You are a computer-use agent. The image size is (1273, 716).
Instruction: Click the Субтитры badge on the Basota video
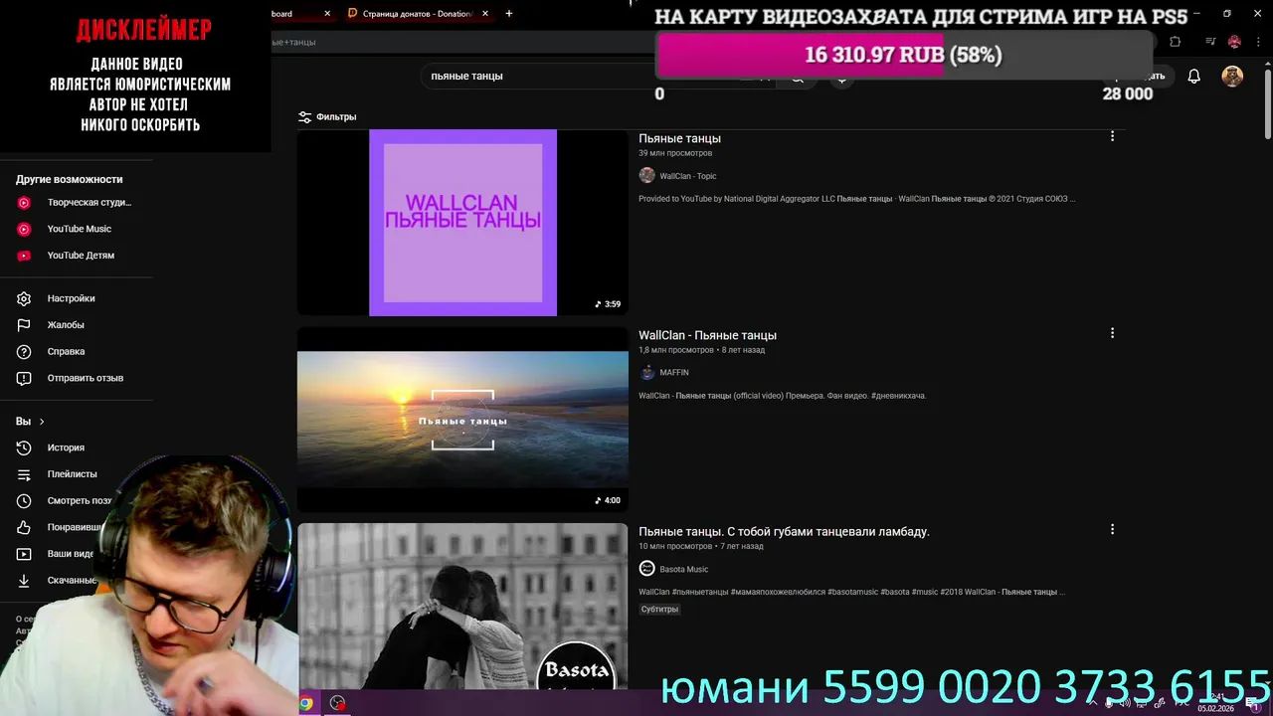(659, 609)
